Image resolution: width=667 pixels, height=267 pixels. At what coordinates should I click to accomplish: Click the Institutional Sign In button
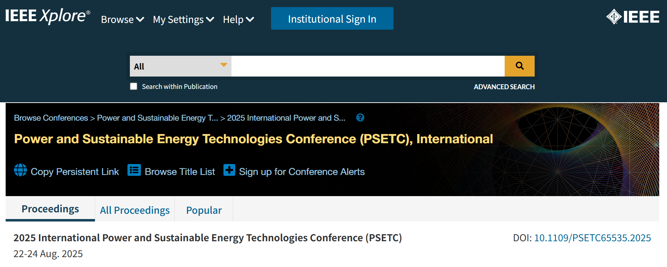pyautogui.click(x=332, y=19)
